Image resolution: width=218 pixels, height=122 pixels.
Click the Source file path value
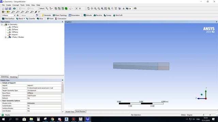(44, 88)
